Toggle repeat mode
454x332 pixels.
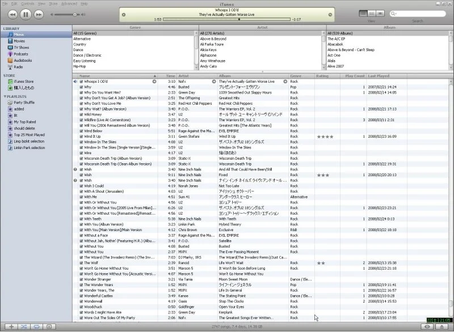pos(36,327)
